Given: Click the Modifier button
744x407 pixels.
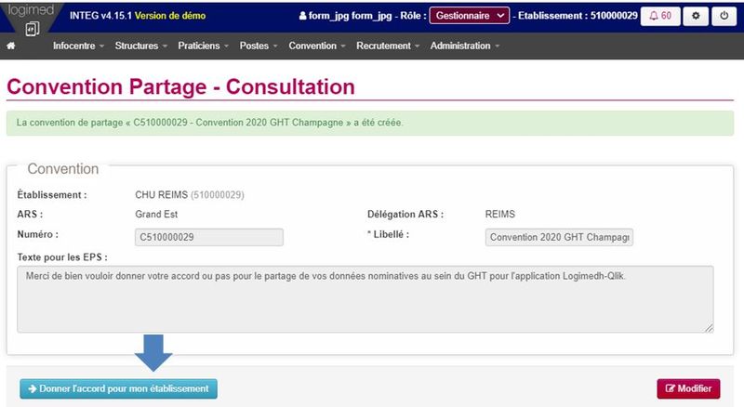Looking at the screenshot, I should coord(688,388).
